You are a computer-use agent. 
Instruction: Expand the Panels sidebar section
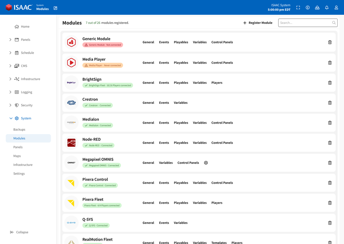click(10, 40)
